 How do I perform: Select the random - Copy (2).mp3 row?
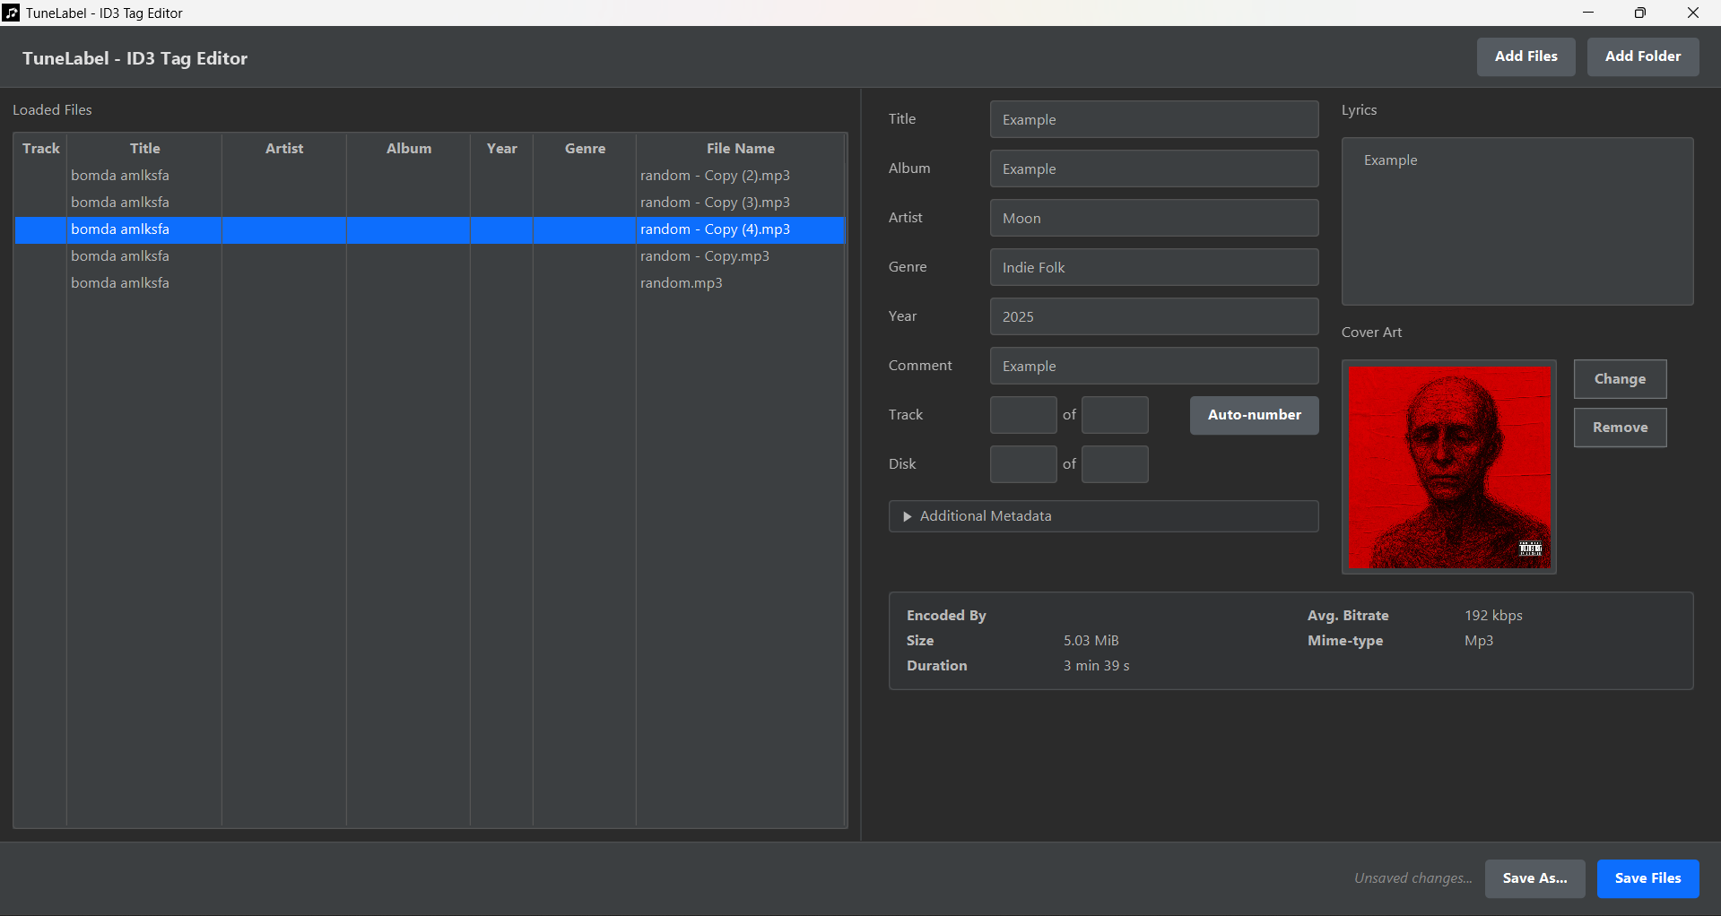pyautogui.click(x=714, y=176)
